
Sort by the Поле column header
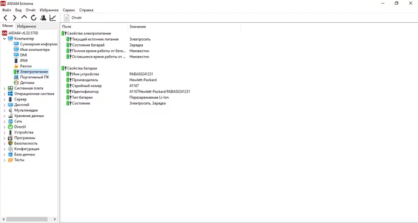point(94,27)
